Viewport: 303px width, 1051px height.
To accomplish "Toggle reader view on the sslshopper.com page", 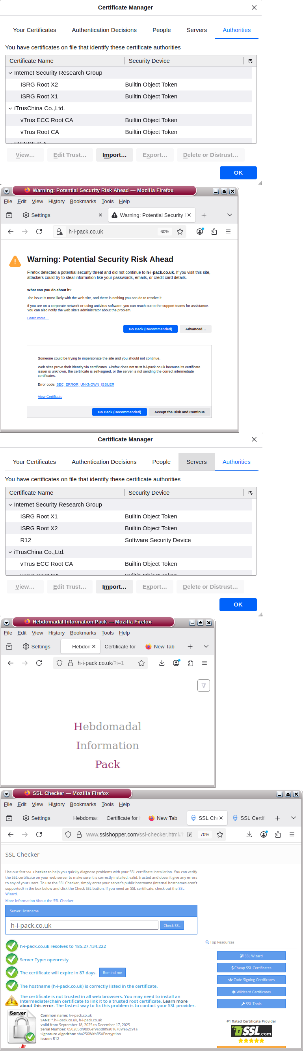I will point(190,835).
